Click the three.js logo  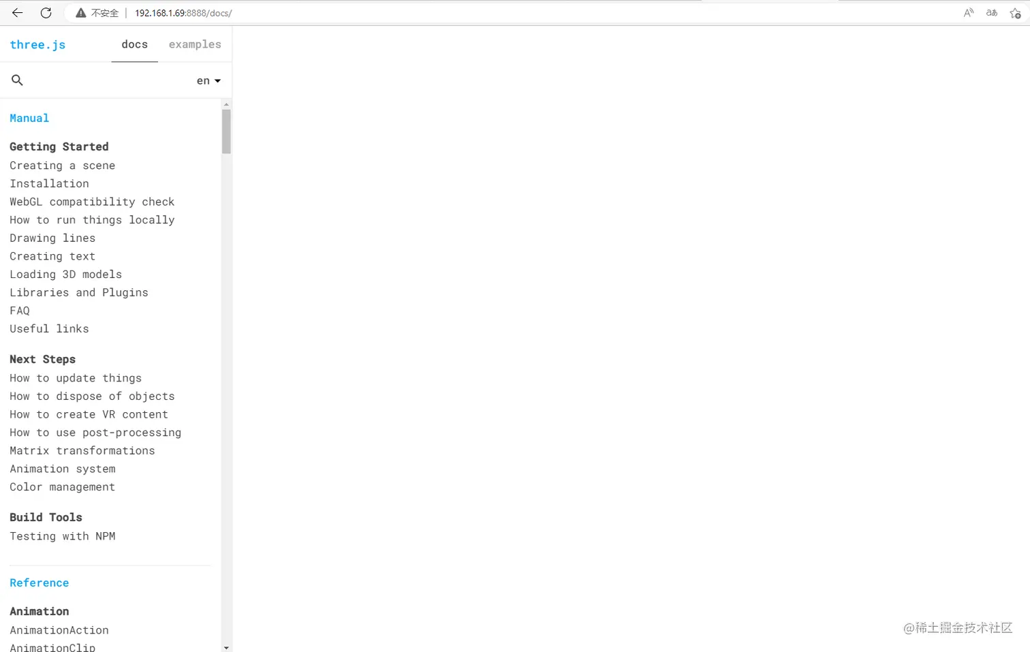(x=37, y=44)
